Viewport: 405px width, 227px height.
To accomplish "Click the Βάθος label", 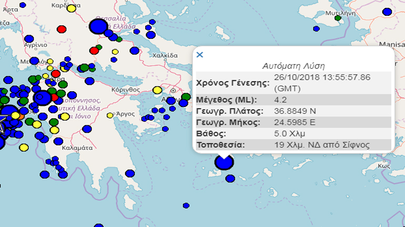I will click(211, 134).
